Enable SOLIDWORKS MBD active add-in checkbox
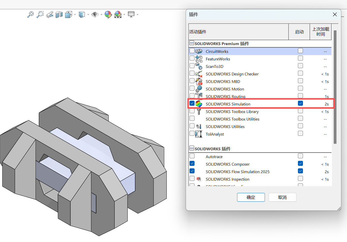Screen dimensions: 347x242 pos(192,81)
